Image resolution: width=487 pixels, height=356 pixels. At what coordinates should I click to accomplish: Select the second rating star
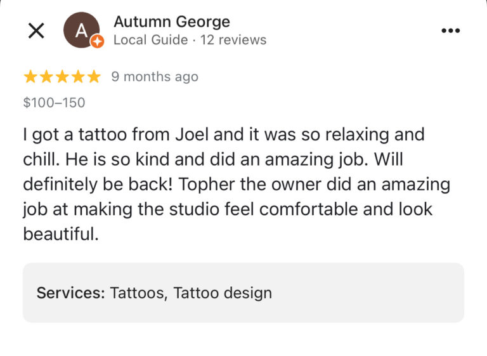click(46, 77)
